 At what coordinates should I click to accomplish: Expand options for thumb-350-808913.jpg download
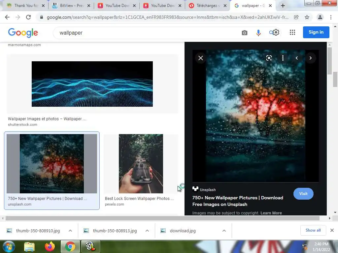pyautogui.click(x=147, y=231)
